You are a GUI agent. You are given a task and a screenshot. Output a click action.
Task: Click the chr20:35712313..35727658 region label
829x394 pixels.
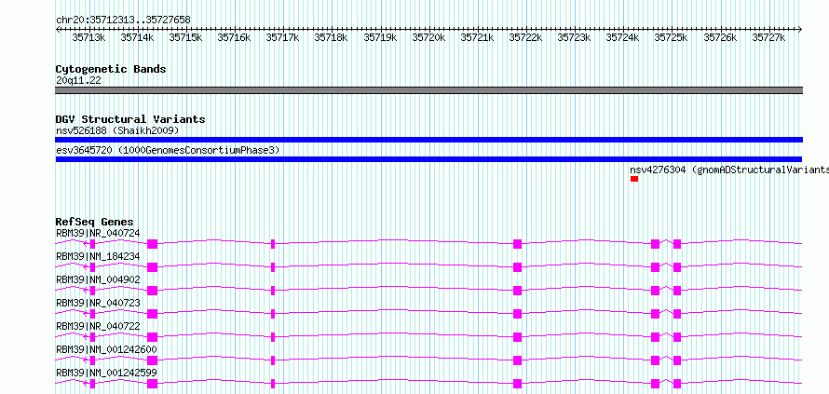point(123,20)
